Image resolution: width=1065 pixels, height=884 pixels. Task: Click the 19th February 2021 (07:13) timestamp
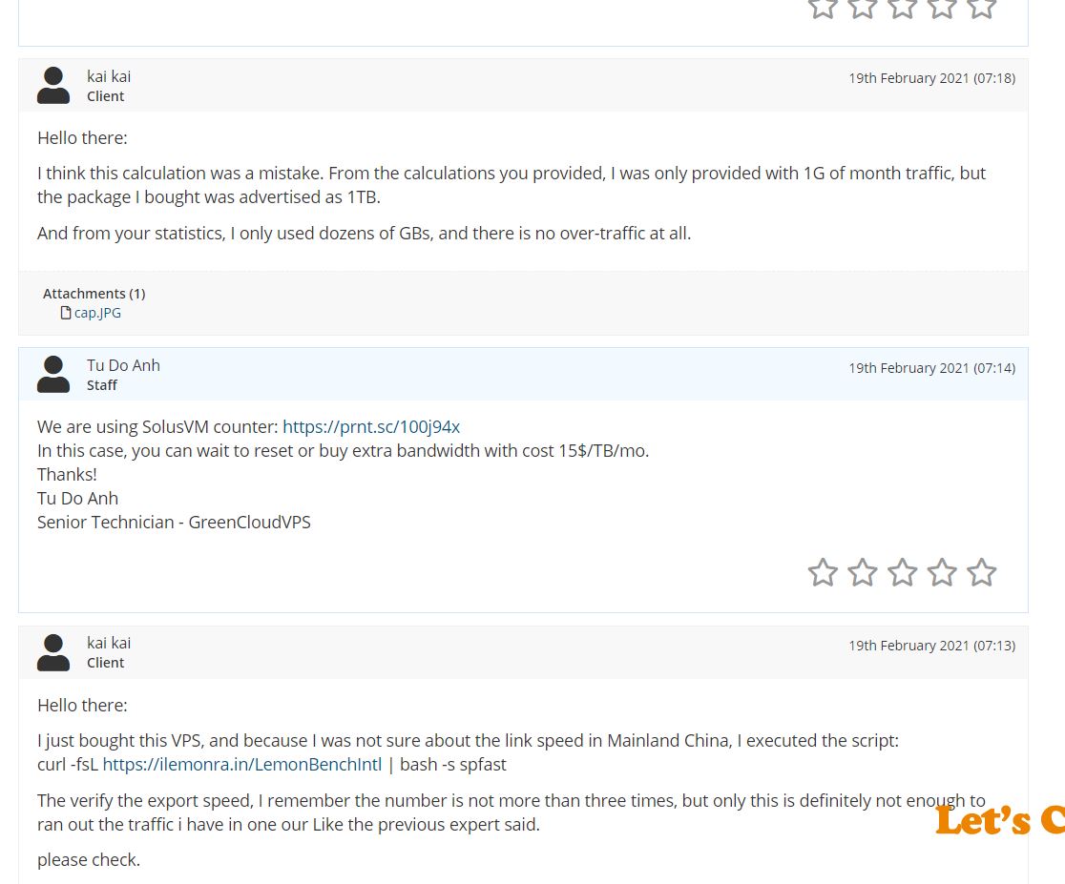tap(931, 646)
